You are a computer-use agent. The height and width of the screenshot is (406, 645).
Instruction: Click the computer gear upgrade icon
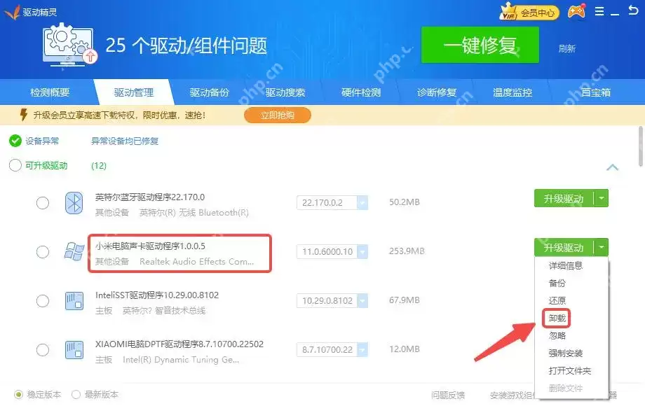tap(69, 44)
